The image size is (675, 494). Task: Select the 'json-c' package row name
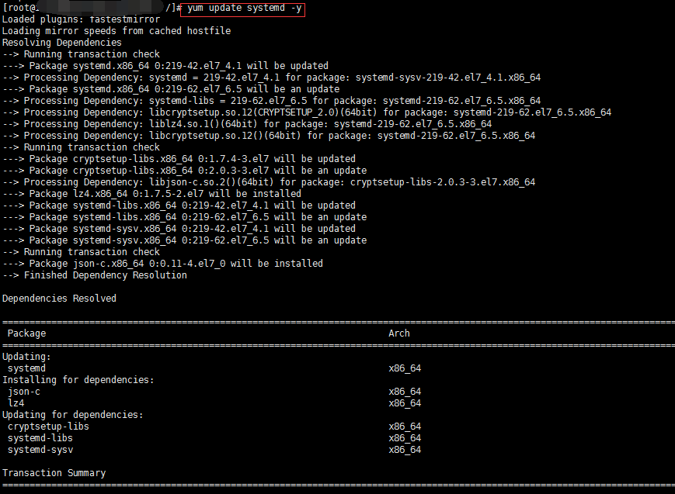click(x=24, y=392)
